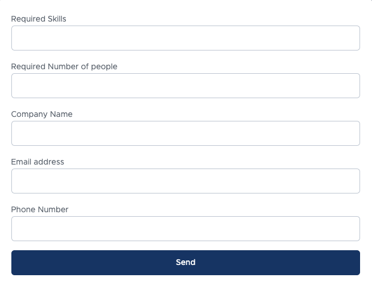Focus the Phone Number input box
Viewport: 372px width, 282px height.
click(x=185, y=229)
